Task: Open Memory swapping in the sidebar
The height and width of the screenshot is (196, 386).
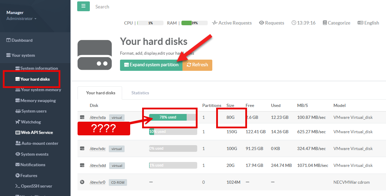Action: tap(38, 101)
